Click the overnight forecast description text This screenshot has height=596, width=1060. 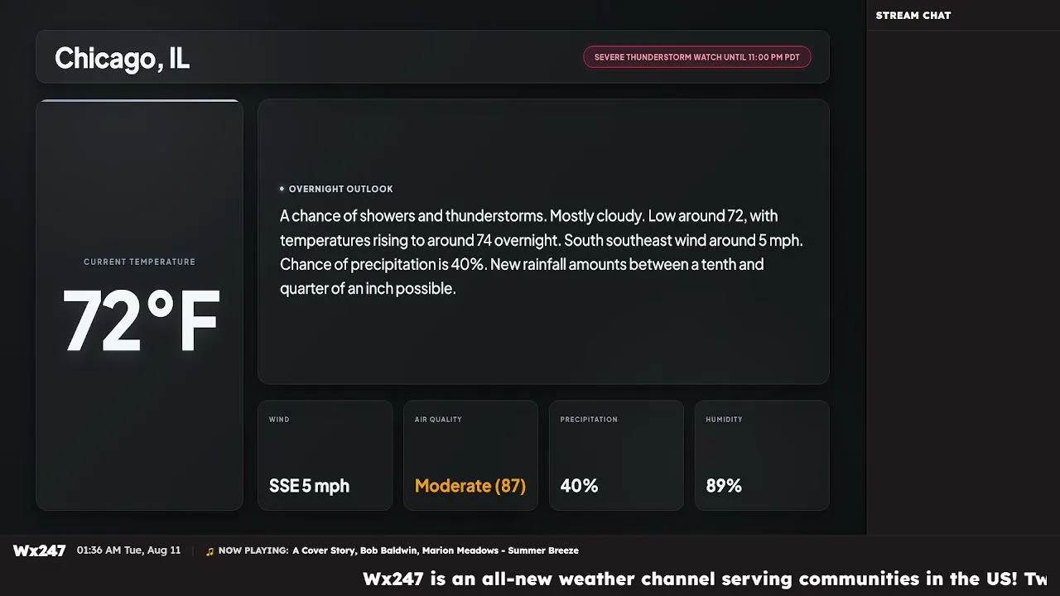point(542,252)
